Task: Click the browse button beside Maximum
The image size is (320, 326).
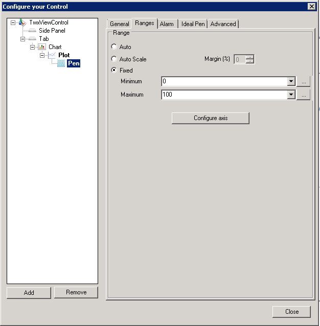Action: tap(304, 95)
